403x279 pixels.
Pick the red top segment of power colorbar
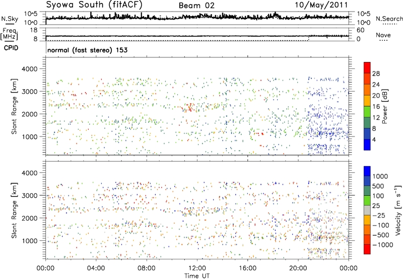point(367,67)
